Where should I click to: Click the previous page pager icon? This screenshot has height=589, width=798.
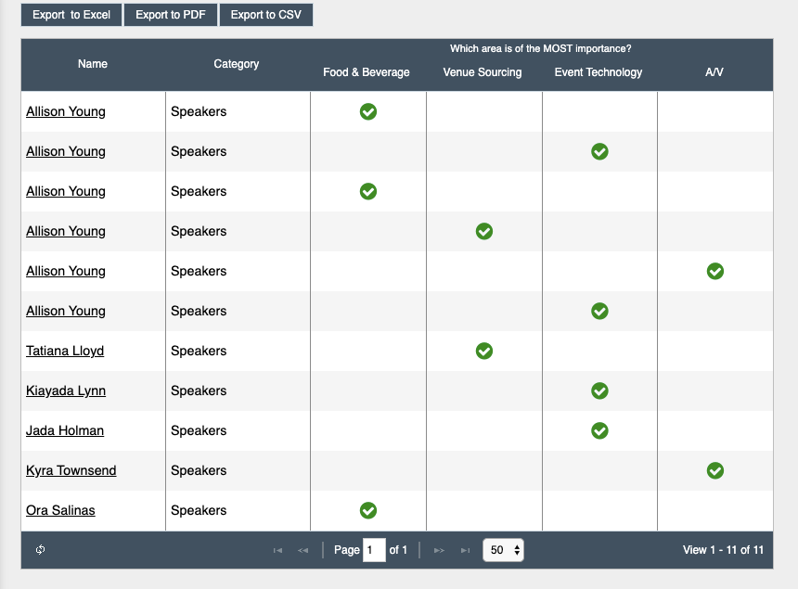302,550
